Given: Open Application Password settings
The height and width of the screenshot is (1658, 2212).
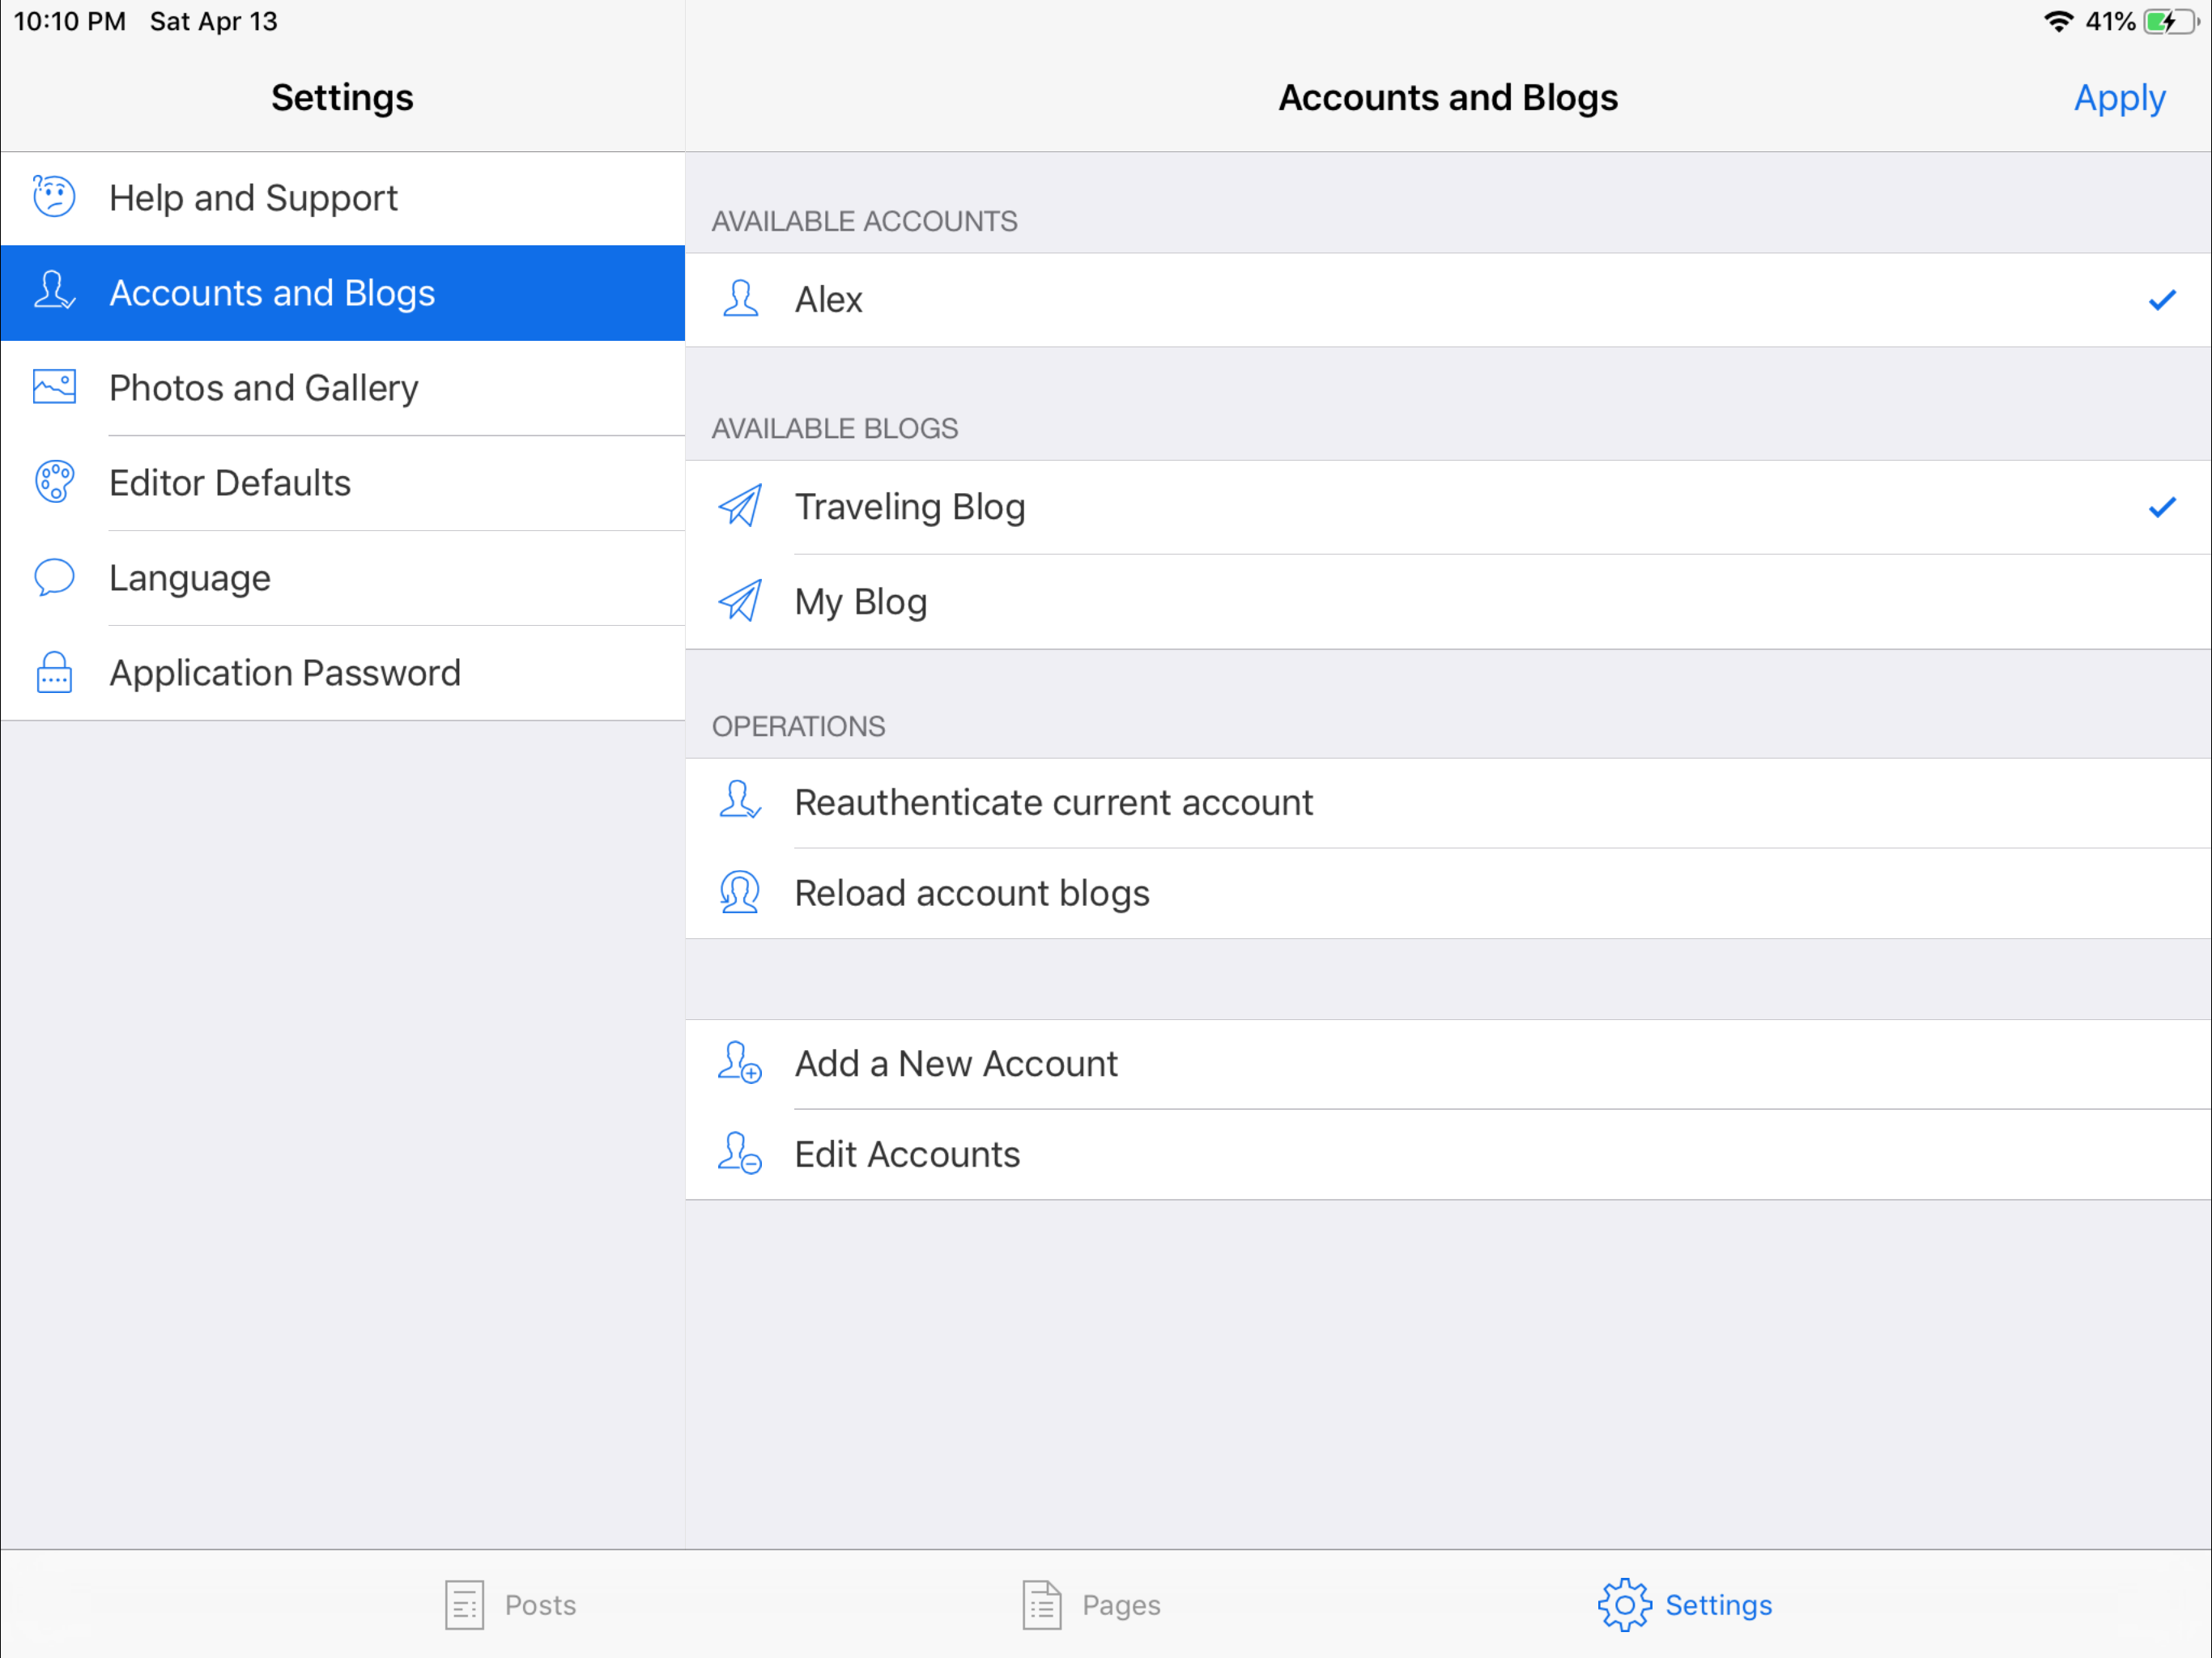Looking at the screenshot, I should click(x=343, y=673).
